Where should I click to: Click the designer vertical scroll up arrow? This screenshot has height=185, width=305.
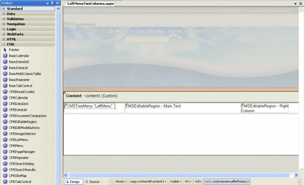(x=301, y=9)
